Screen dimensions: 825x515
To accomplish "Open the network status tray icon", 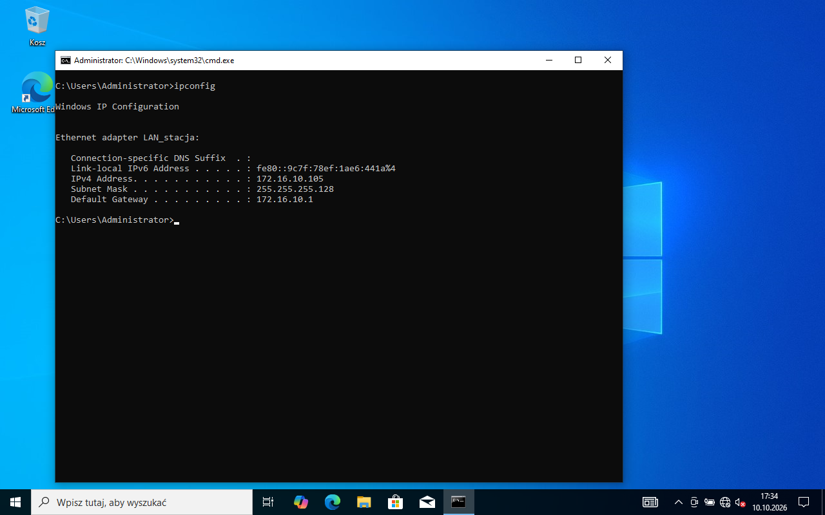I will 725,502.
